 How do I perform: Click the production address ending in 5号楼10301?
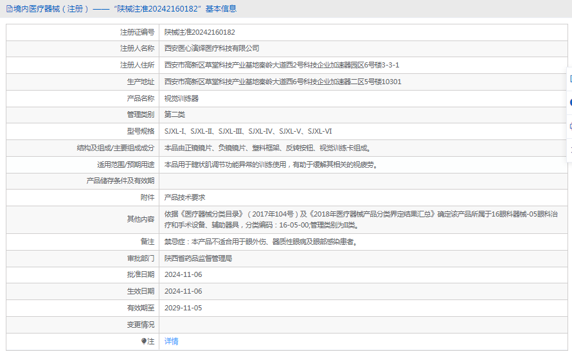point(283,82)
